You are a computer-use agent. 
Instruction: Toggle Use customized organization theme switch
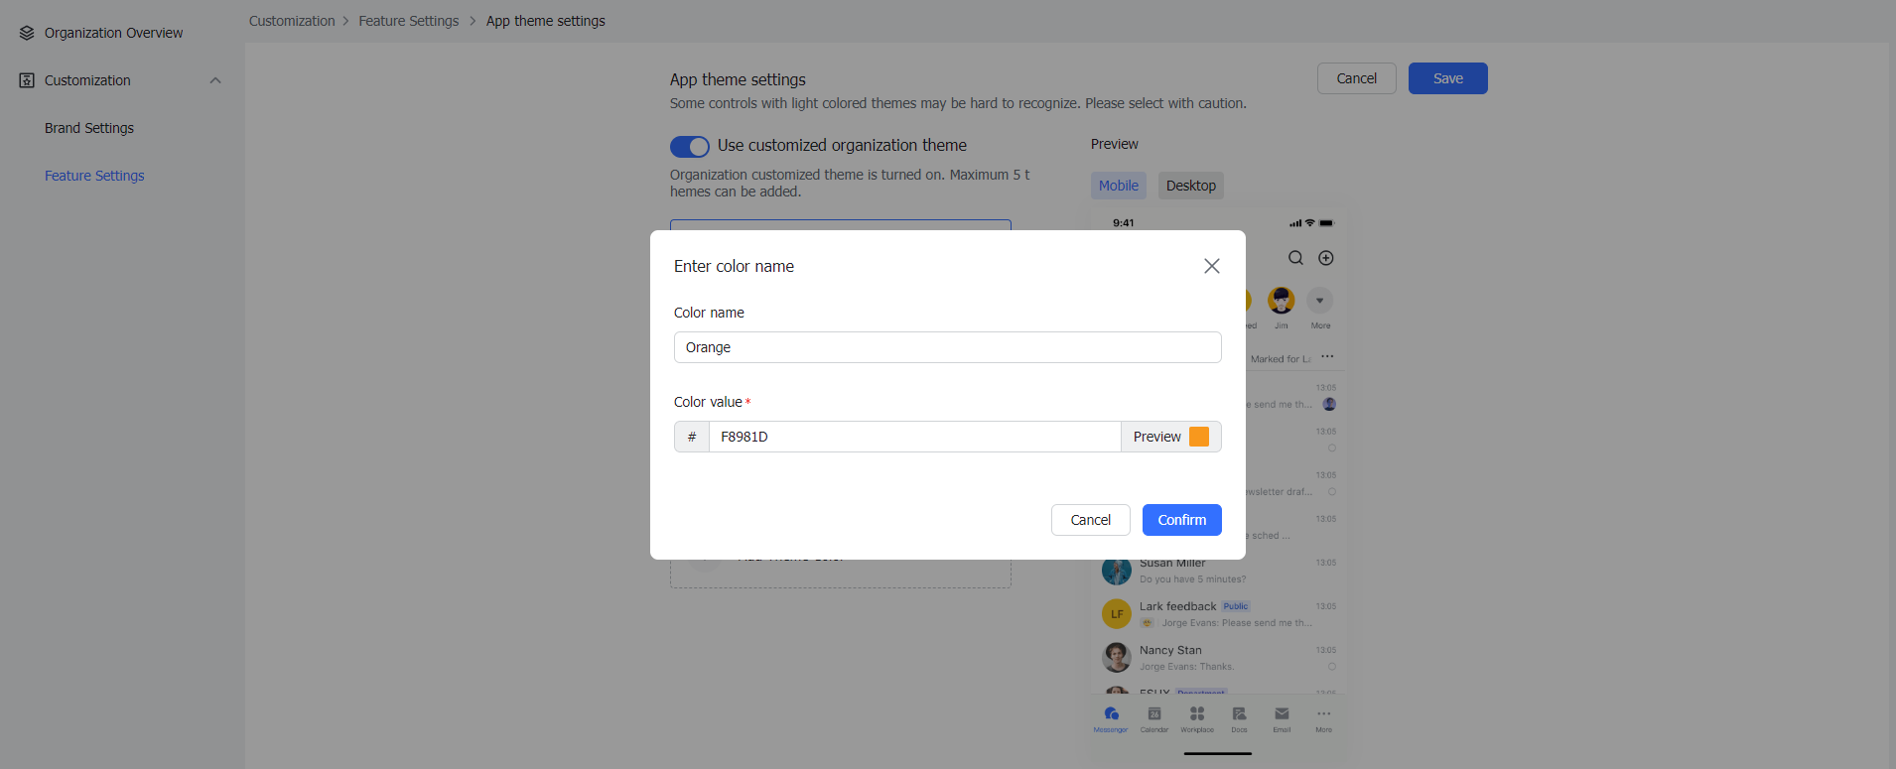point(690,147)
